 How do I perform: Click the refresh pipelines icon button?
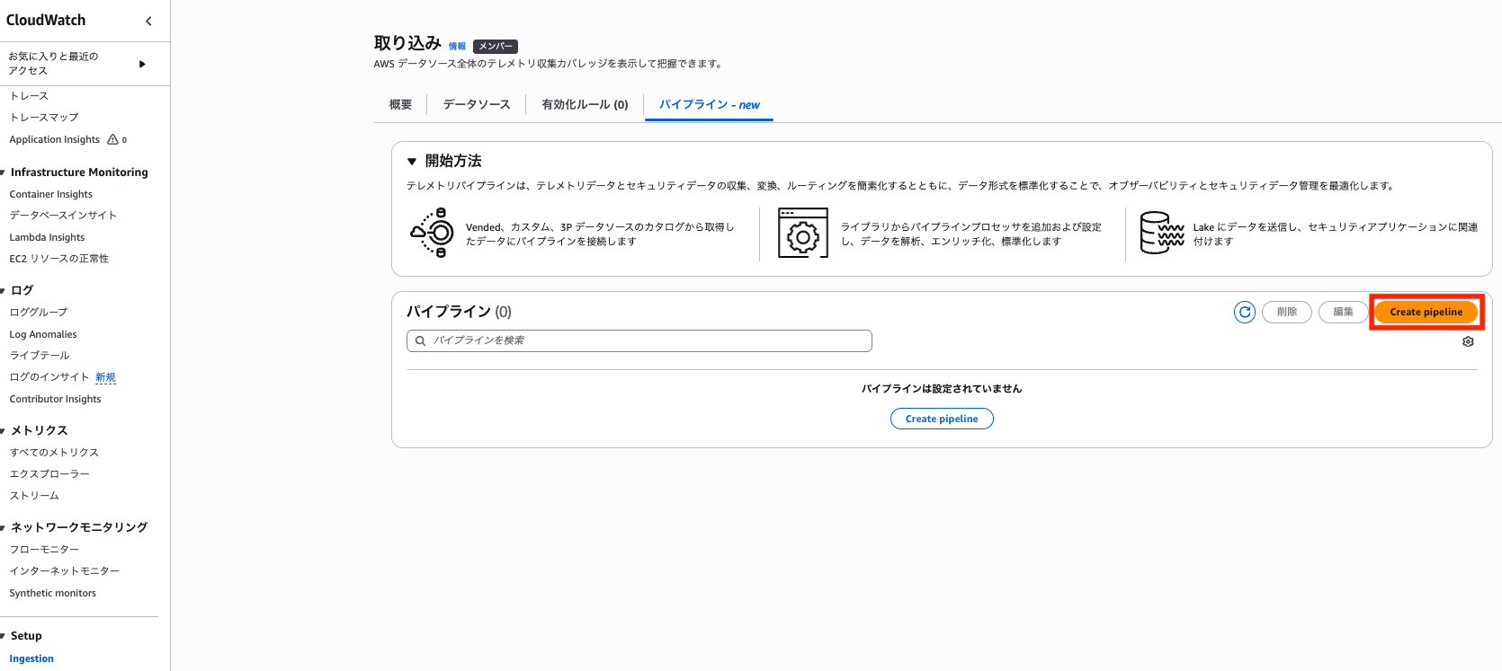(1245, 312)
